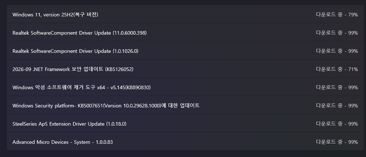The height and width of the screenshot is (157, 366).
Task: Click the KB5007651 text in Security platform entry
Action: click(x=90, y=106)
